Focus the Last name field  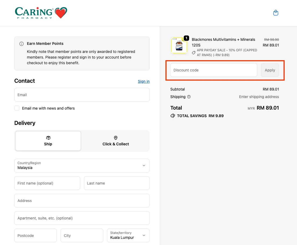pos(117,183)
